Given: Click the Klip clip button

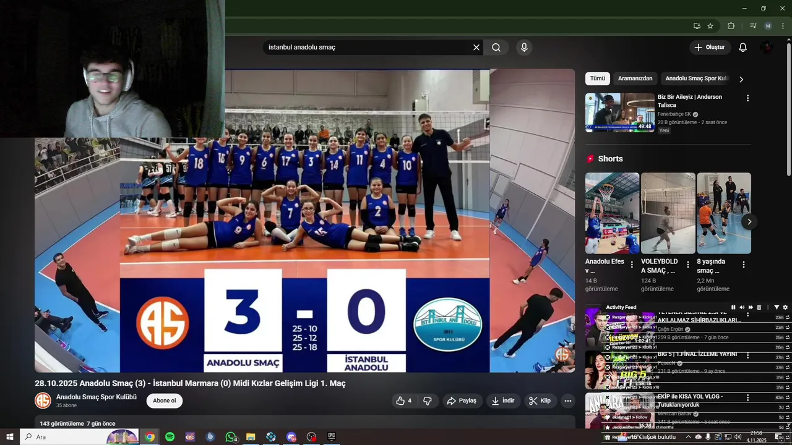Looking at the screenshot, I should click(540, 400).
